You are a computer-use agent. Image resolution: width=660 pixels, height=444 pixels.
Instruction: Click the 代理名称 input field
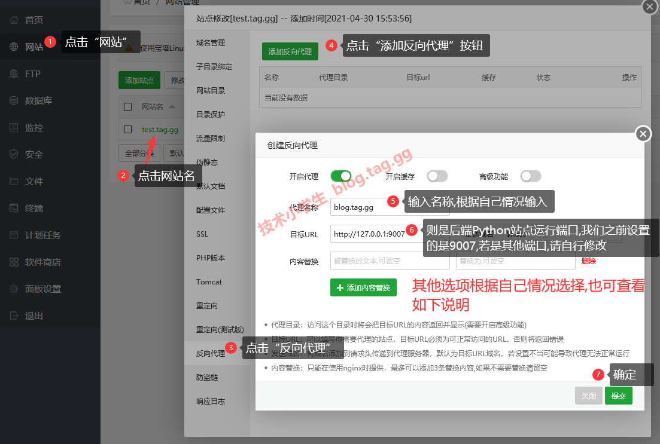coord(365,207)
